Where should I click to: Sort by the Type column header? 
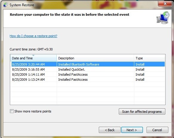[x=149, y=58]
